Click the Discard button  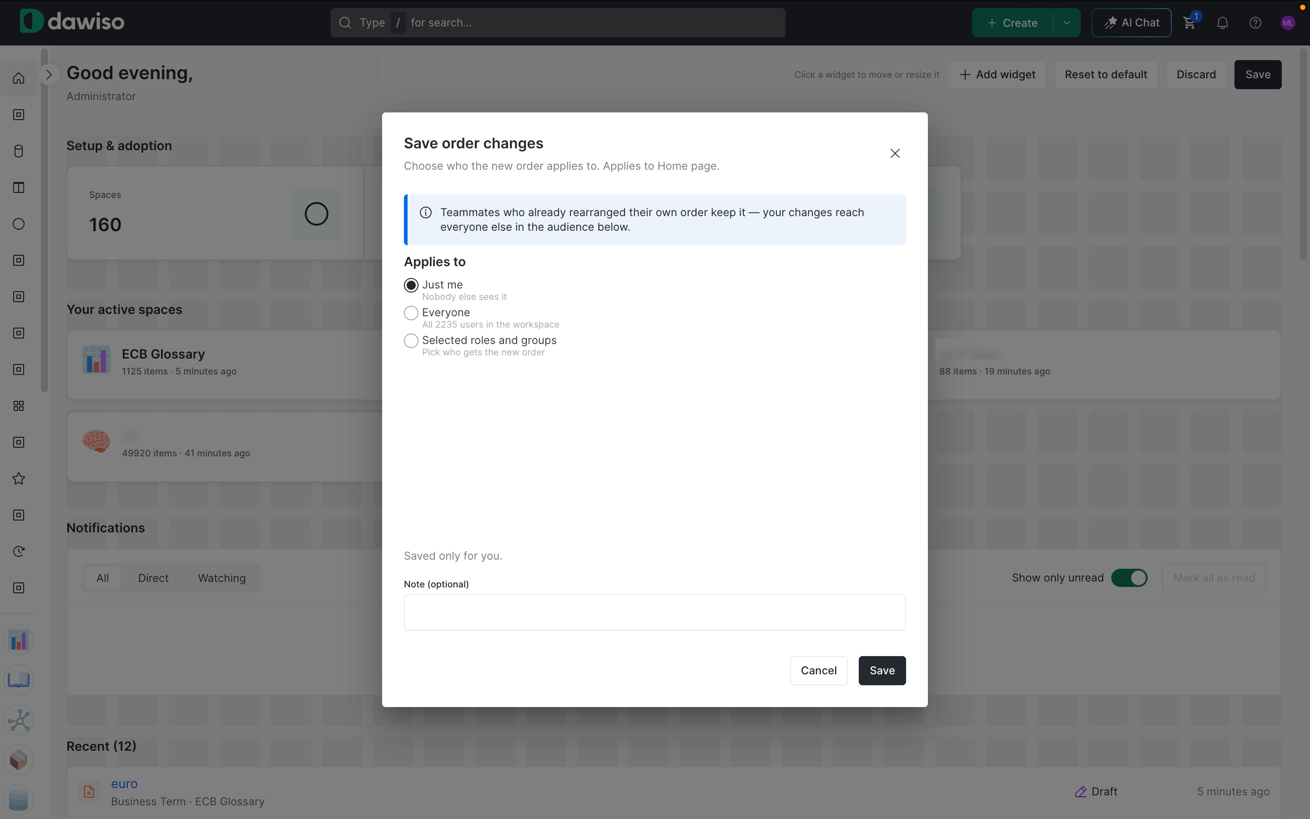pos(1196,75)
